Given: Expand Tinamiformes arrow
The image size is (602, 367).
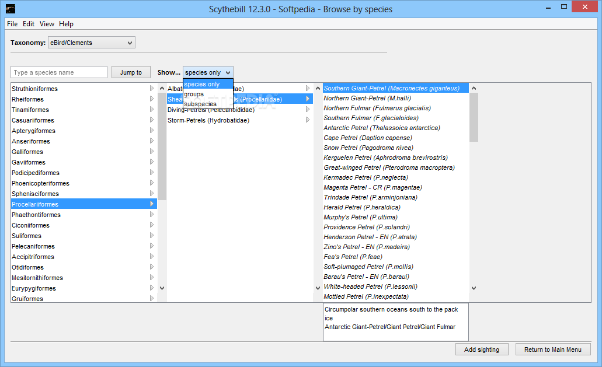Looking at the screenshot, I should pyautogui.click(x=152, y=109).
